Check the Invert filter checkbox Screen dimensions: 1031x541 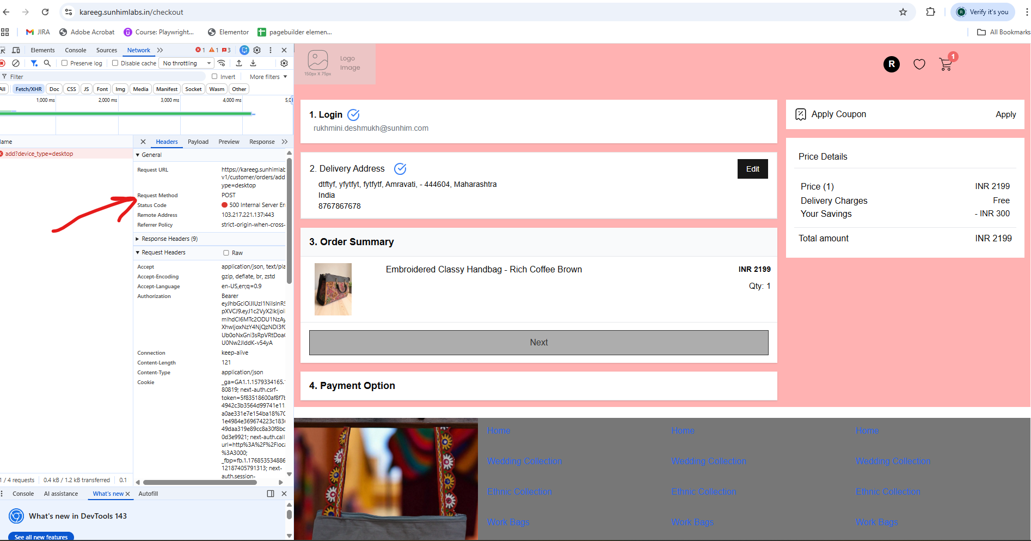coord(214,77)
